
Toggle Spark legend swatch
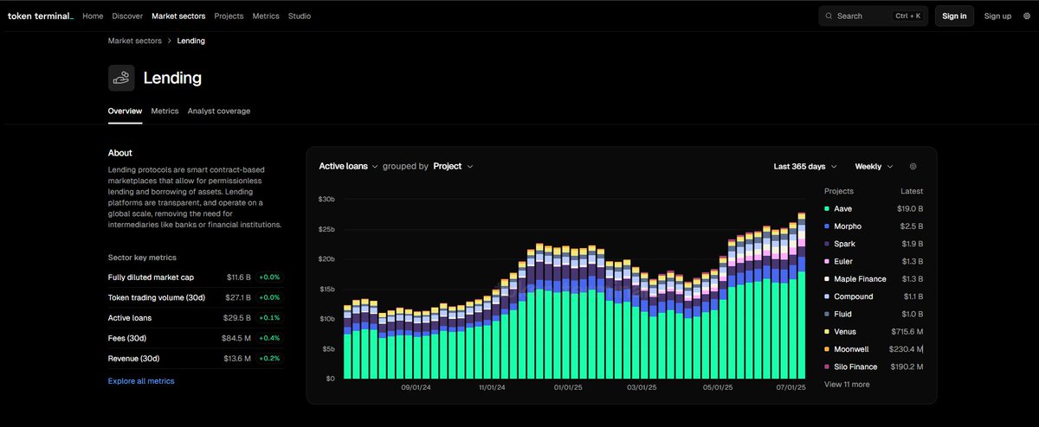[x=828, y=244]
